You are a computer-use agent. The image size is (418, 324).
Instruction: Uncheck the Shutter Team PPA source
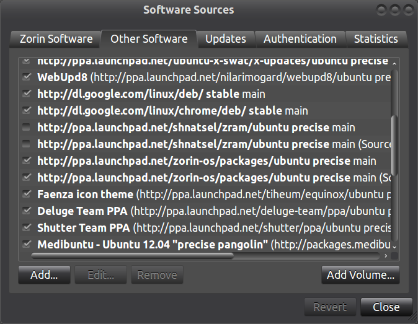pyautogui.click(x=27, y=227)
